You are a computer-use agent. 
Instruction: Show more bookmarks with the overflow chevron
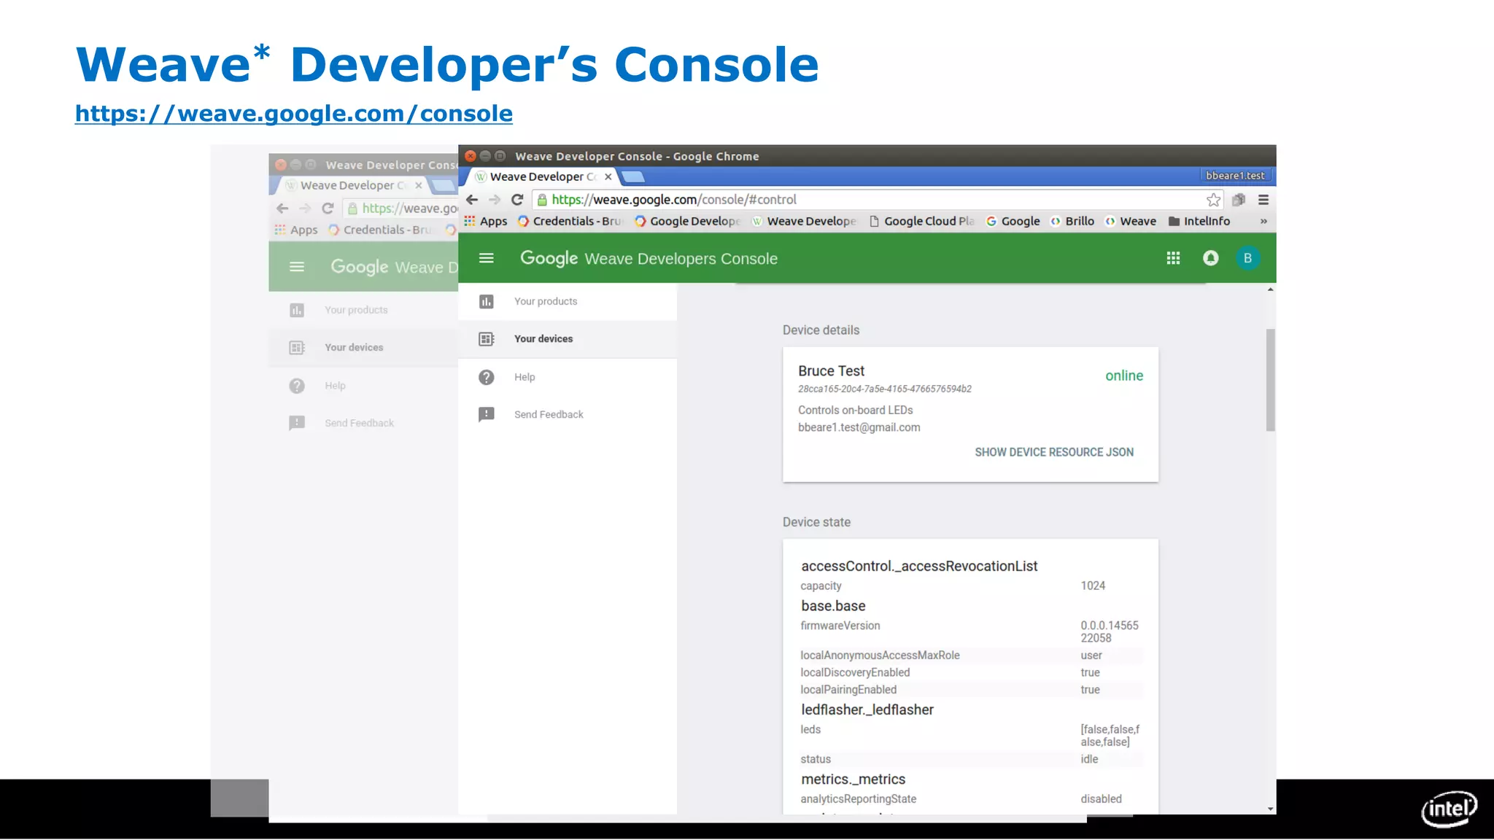tap(1263, 221)
